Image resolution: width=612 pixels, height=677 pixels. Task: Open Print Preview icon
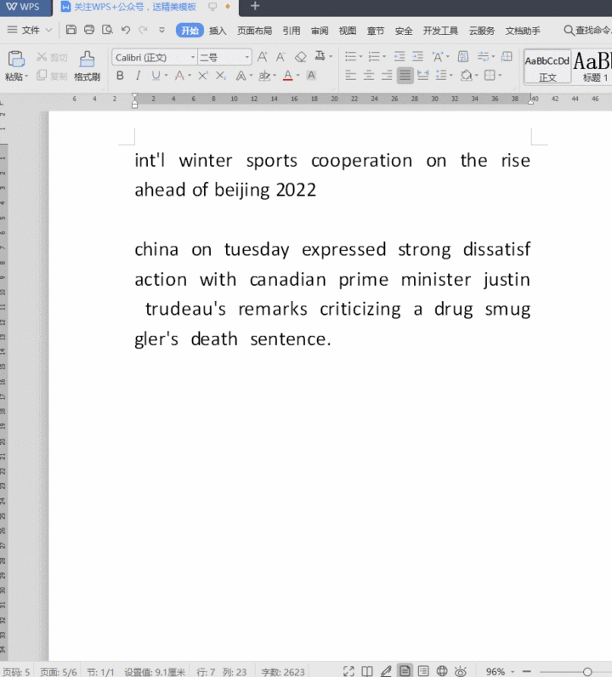tap(107, 30)
